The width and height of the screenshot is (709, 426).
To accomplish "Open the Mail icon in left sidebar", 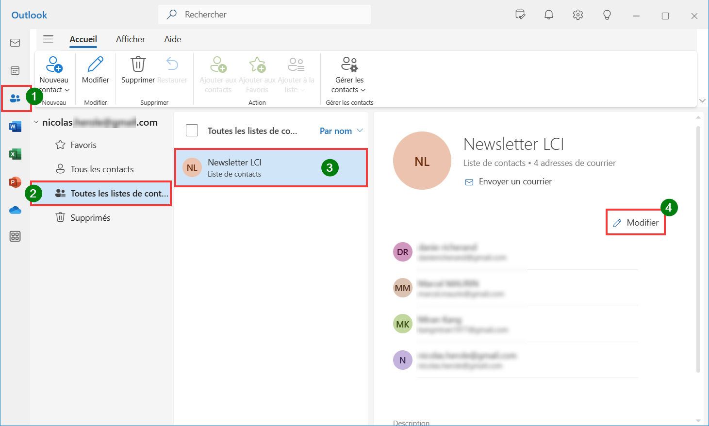I will click(15, 43).
